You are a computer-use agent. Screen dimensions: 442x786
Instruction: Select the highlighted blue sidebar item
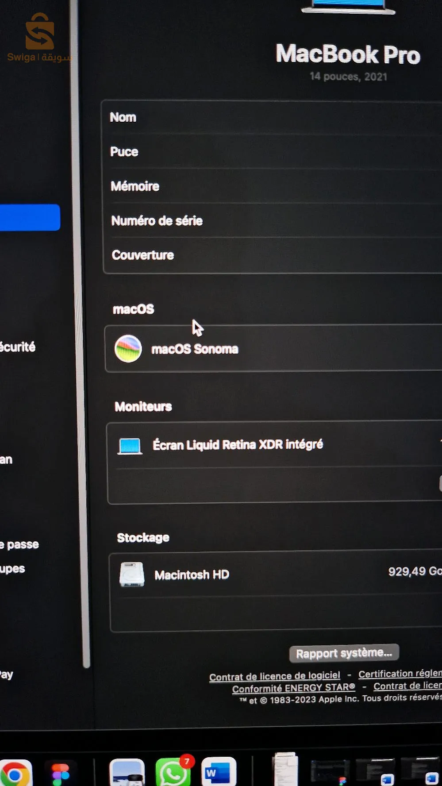(x=29, y=217)
